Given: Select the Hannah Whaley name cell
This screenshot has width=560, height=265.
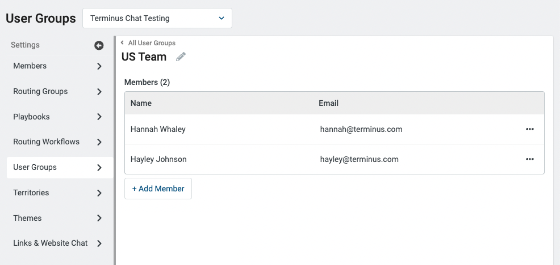Looking at the screenshot, I should pos(158,129).
